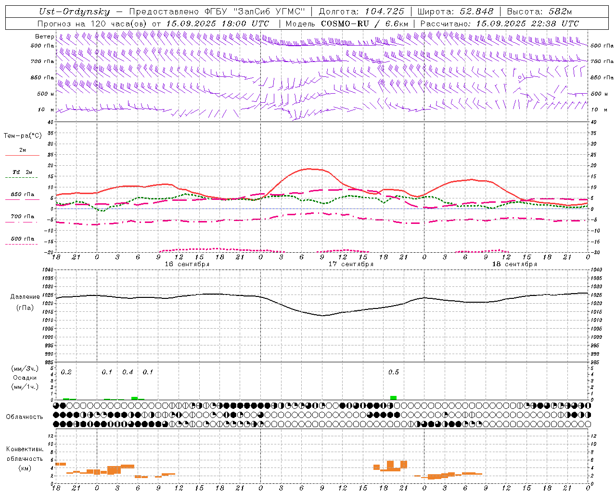616x492 pixels.
Task: Click the (мм/1ч.) precipitation unit label
Action: (25, 387)
